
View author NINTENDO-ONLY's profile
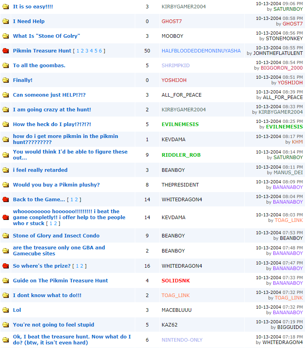point(182,340)
